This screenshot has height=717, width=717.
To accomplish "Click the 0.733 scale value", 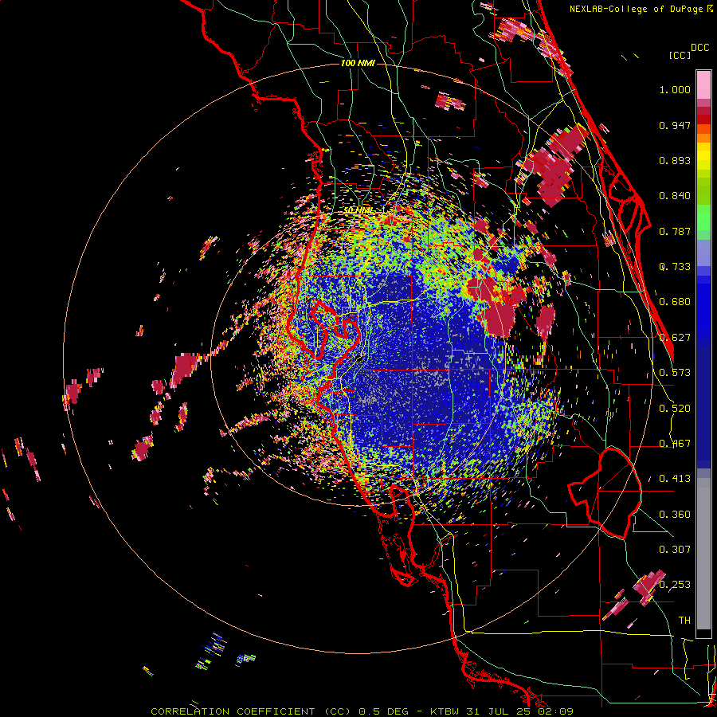I will (675, 267).
